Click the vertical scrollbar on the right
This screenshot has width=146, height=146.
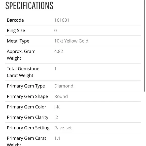coord(144,46)
